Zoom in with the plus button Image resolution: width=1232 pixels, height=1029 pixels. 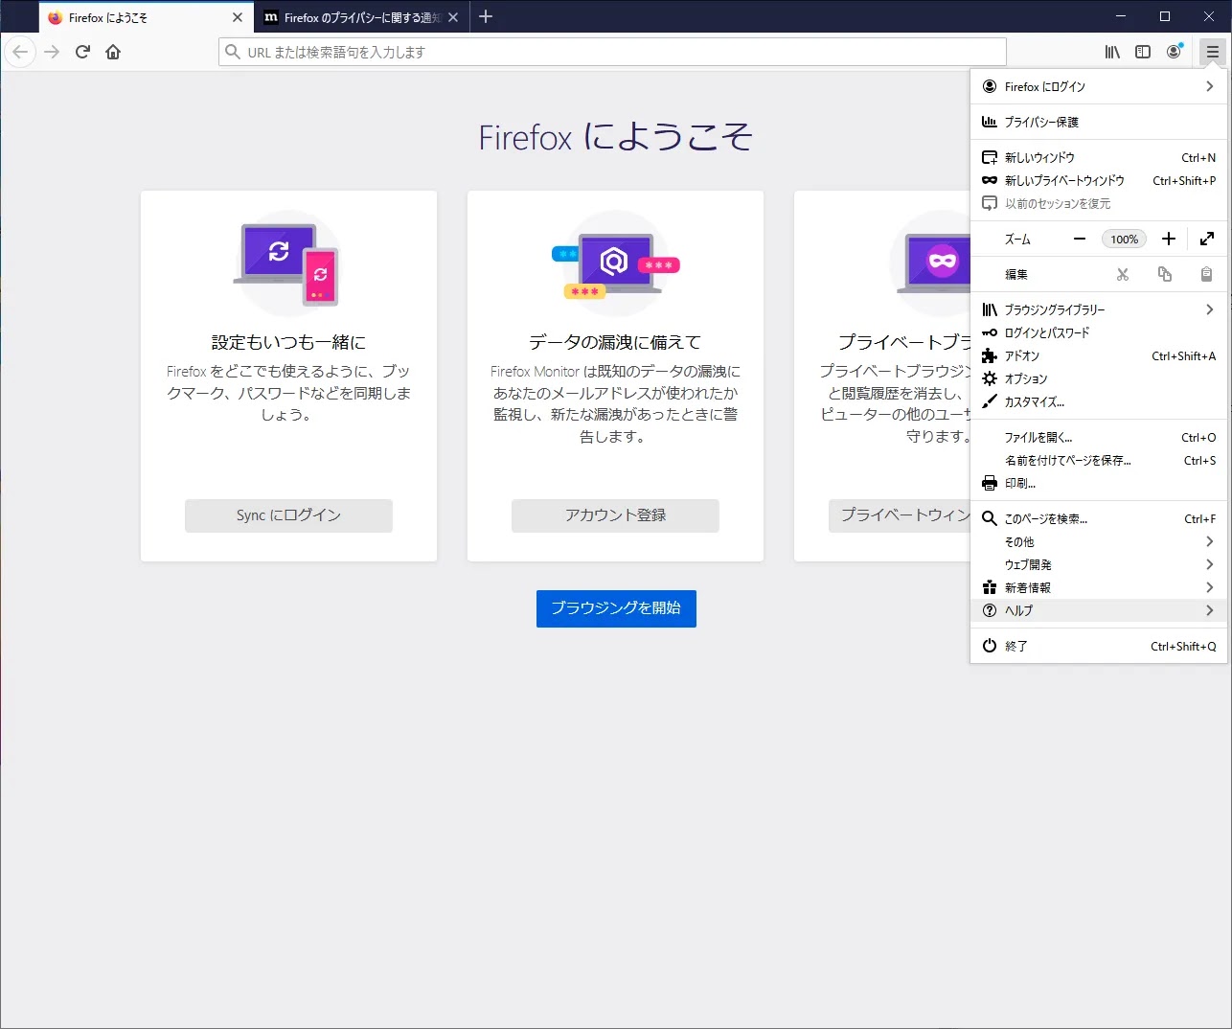1169,240
